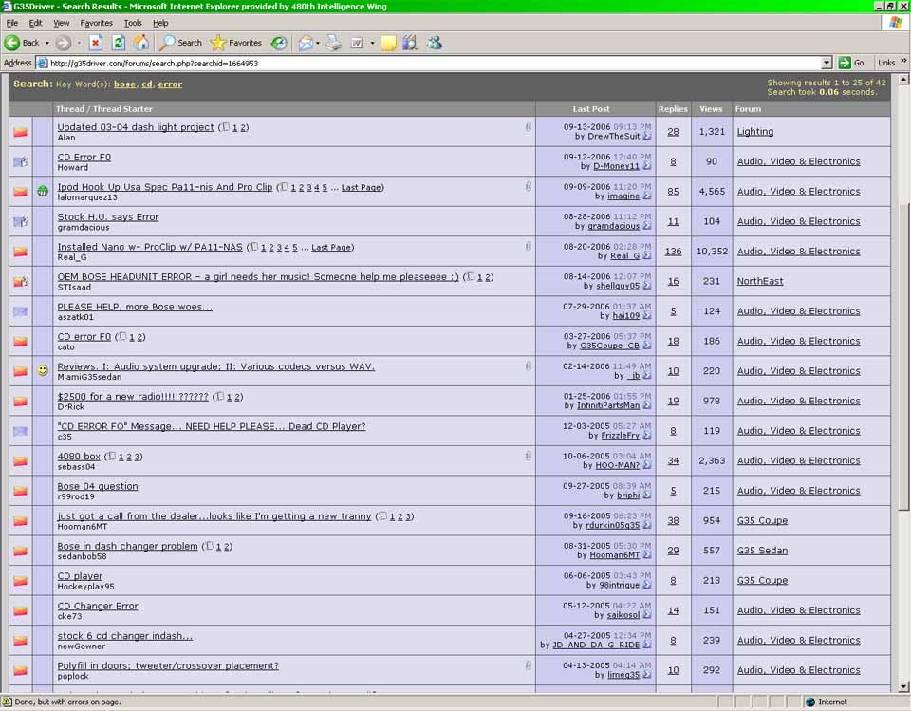
Task: Stop page loading with the red X icon
Action: pos(96,43)
